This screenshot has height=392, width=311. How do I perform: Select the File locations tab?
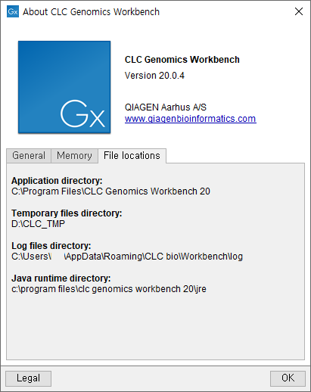132,156
